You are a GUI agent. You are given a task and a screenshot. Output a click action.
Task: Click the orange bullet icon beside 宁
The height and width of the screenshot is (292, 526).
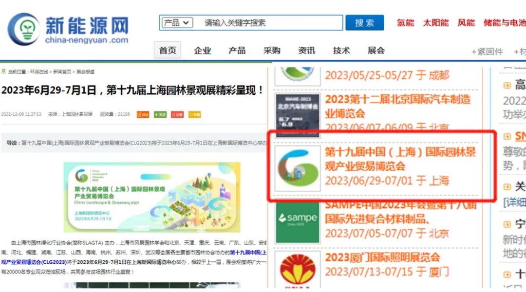(x=507, y=224)
